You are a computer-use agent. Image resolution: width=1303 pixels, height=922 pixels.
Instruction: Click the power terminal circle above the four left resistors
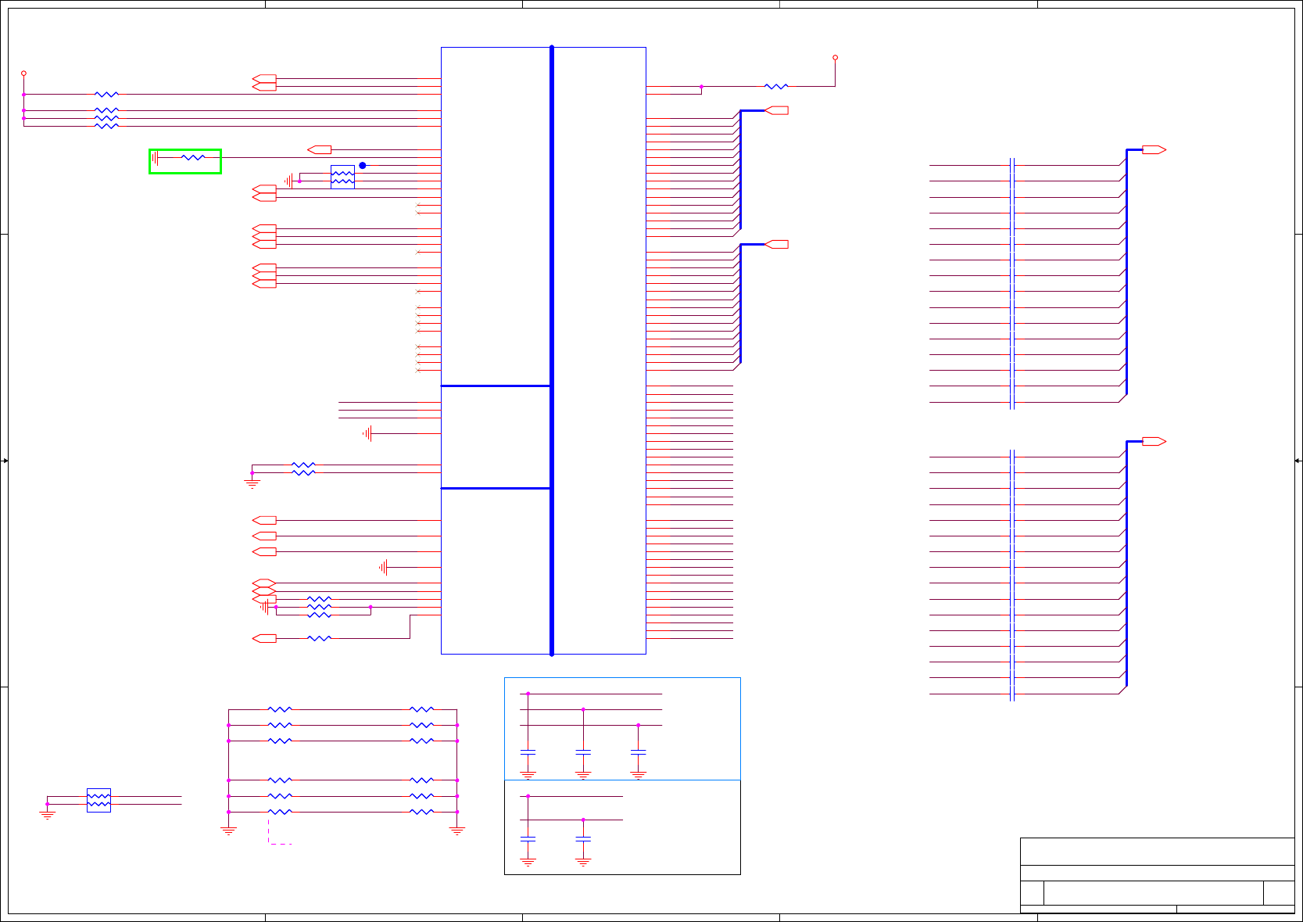coord(23,73)
